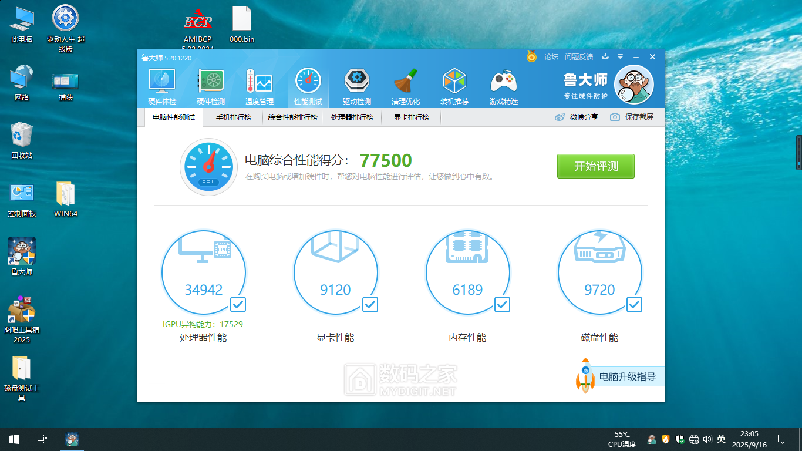Open the 装机推荐 recommended software section
This screenshot has height=451, width=802.
point(454,87)
